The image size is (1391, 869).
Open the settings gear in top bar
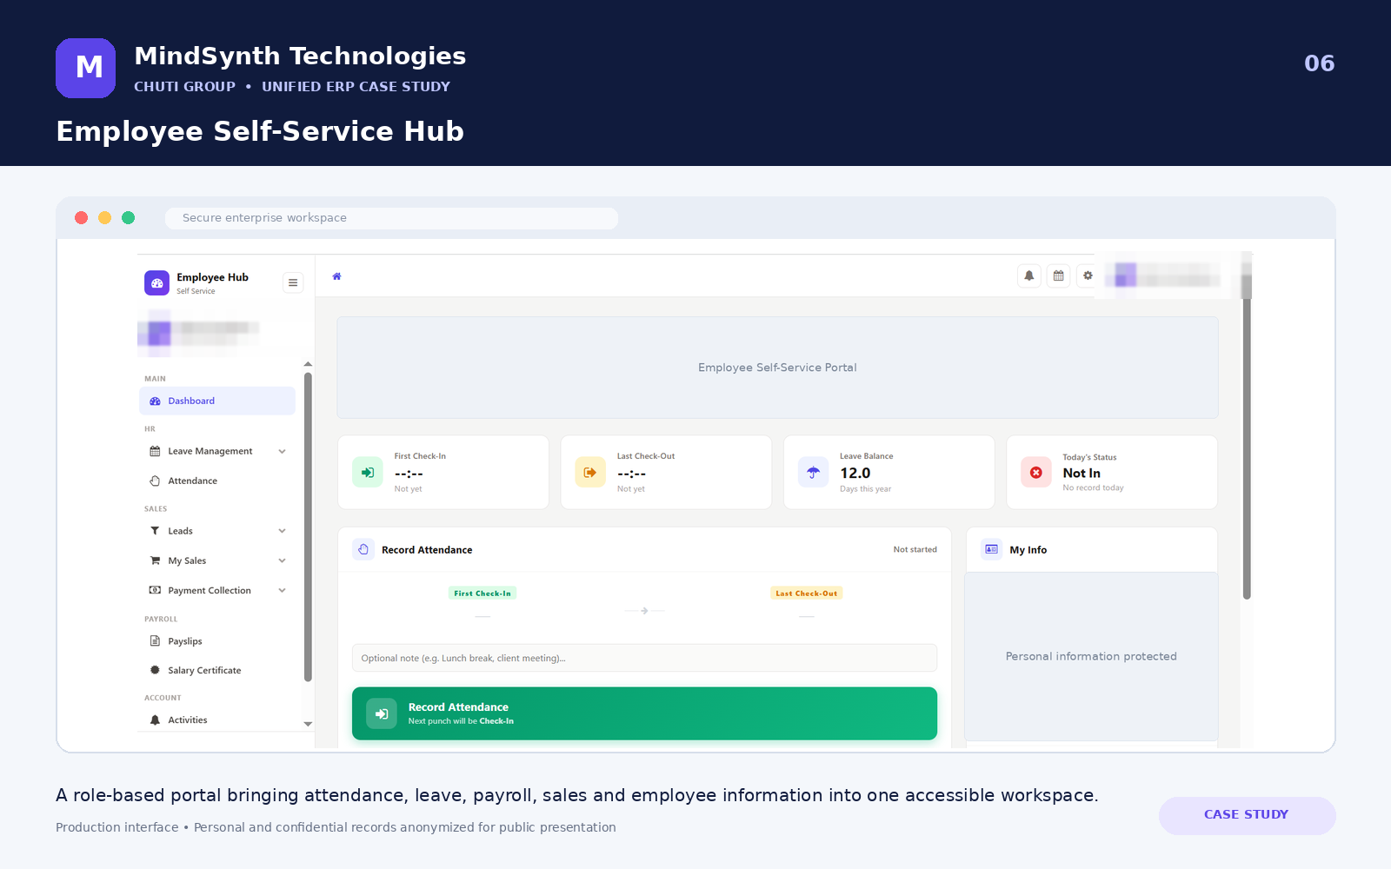[1088, 275]
